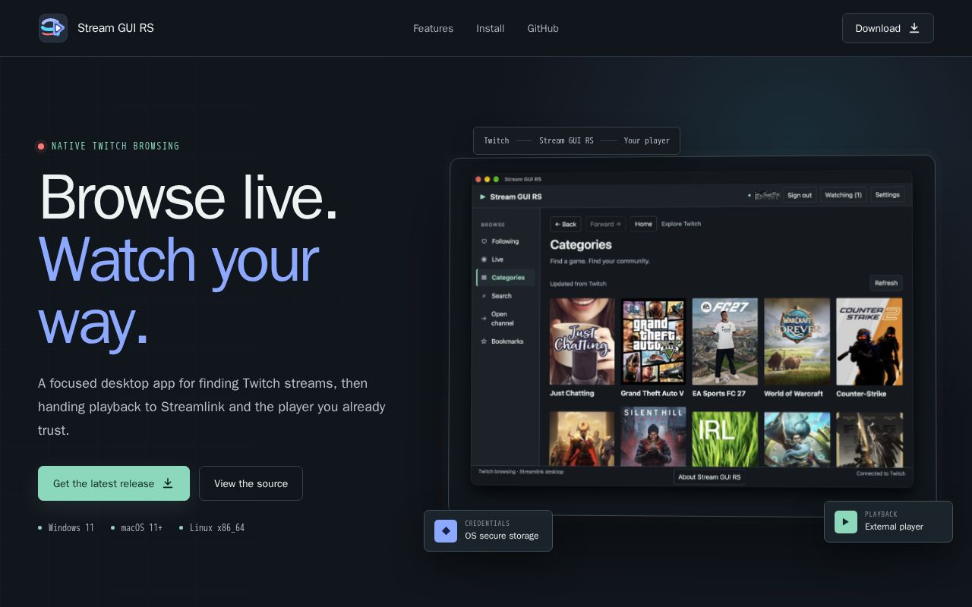Open the Counter-Strike category thumbnail
The height and width of the screenshot is (607, 972).
pyautogui.click(x=869, y=341)
